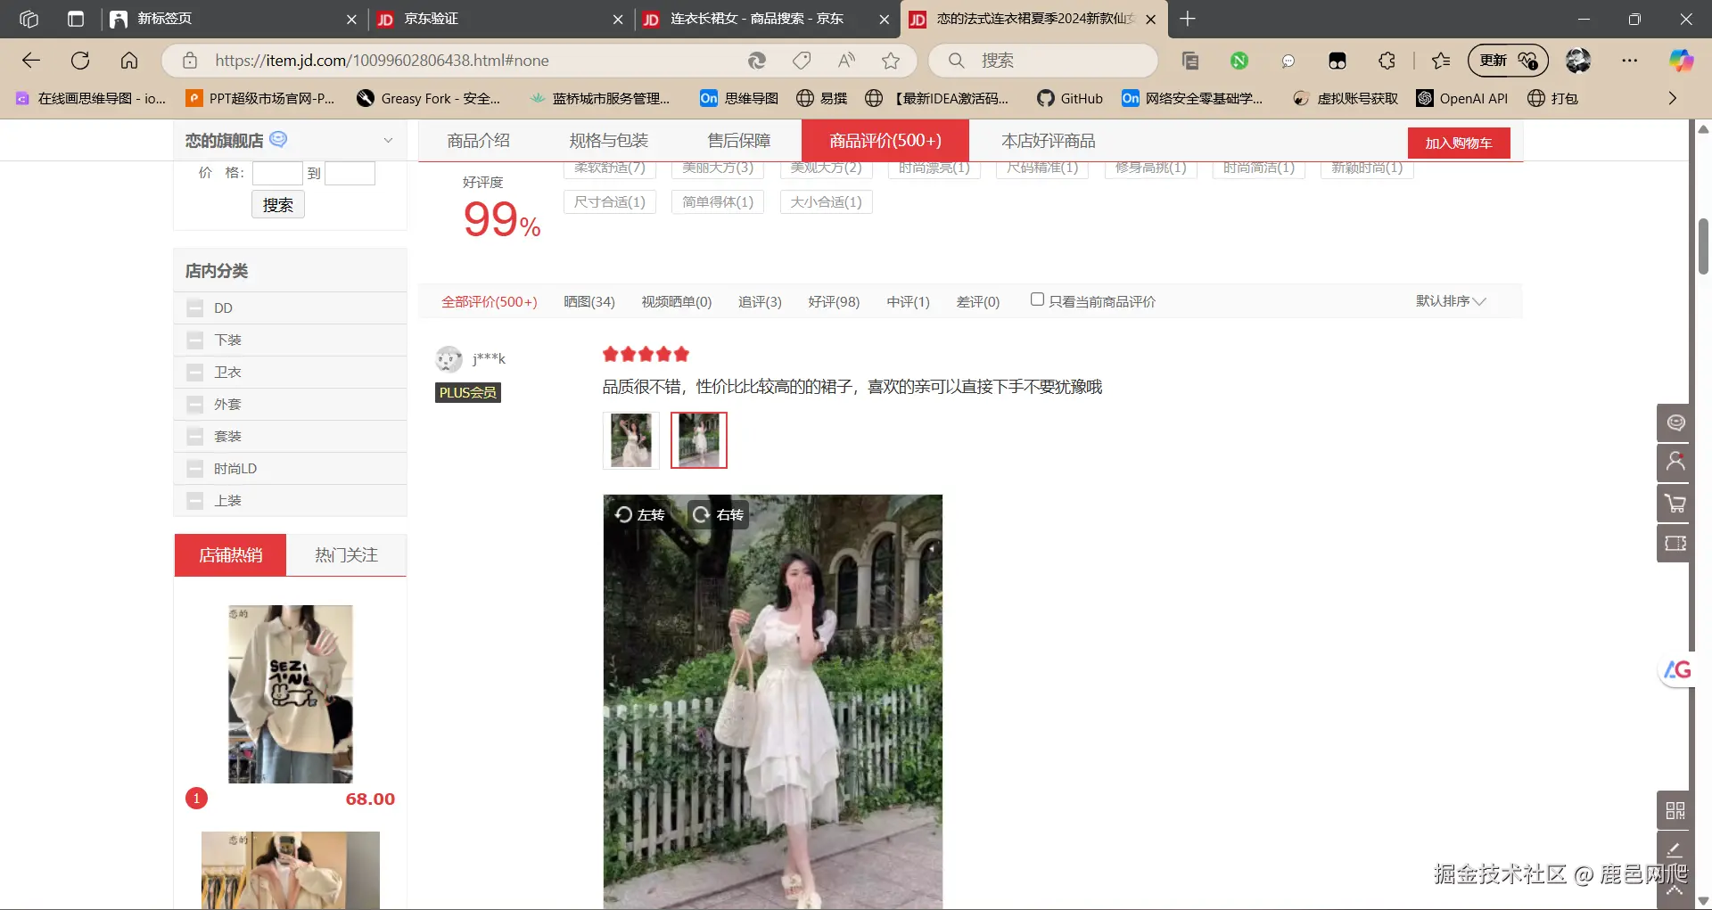Image resolution: width=1712 pixels, height=910 pixels.
Task: Open browser settings and more menu
Action: point(1630,61)
